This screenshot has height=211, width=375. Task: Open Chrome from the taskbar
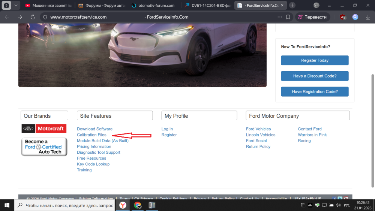coord(138,205)
